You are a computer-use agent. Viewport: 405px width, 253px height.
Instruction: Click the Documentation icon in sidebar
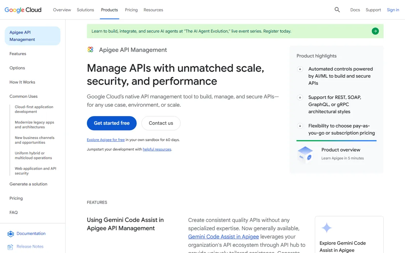point(11,234)
